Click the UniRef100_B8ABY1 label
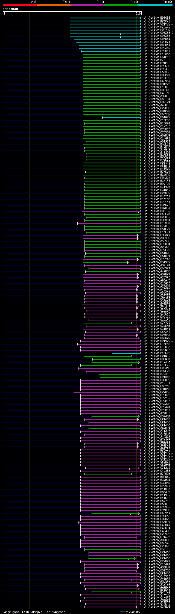 tap(157, 45)
